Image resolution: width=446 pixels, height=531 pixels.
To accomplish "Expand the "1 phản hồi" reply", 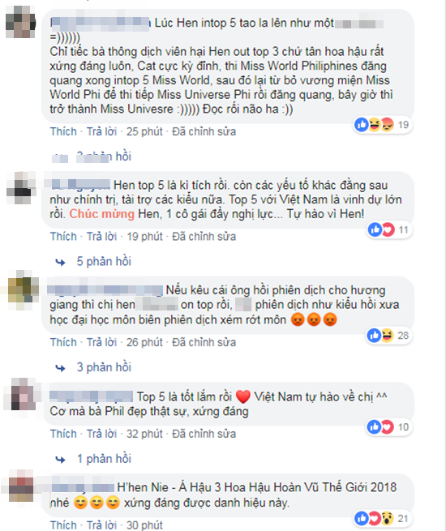I will click(104, 459).
